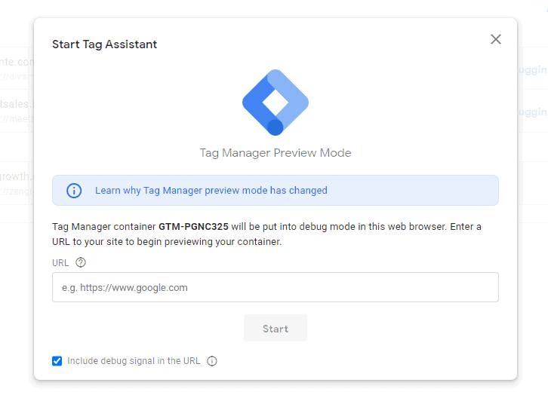Close the Start Tag Assistant dialog
This screenshot has height=404, width=548.
pyautogui.click(x=495, y=39)
